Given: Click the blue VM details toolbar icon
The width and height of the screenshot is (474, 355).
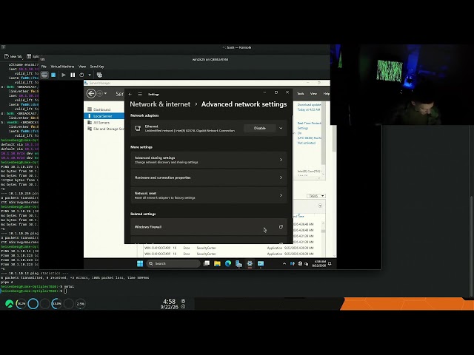Looking at the screenshot, I should tap(53, 75).
